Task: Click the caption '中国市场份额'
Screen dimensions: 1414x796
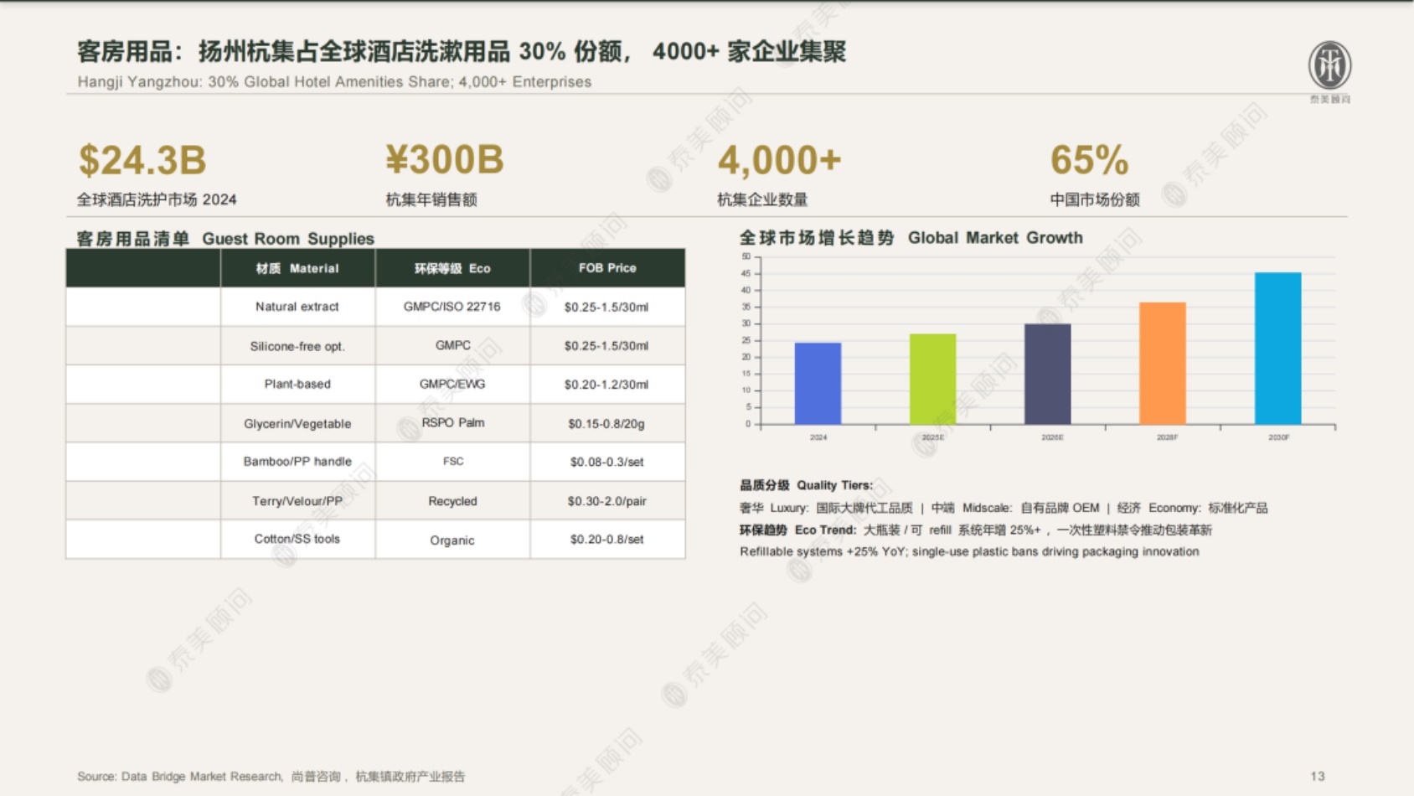Action: [x=1095, y=199]
